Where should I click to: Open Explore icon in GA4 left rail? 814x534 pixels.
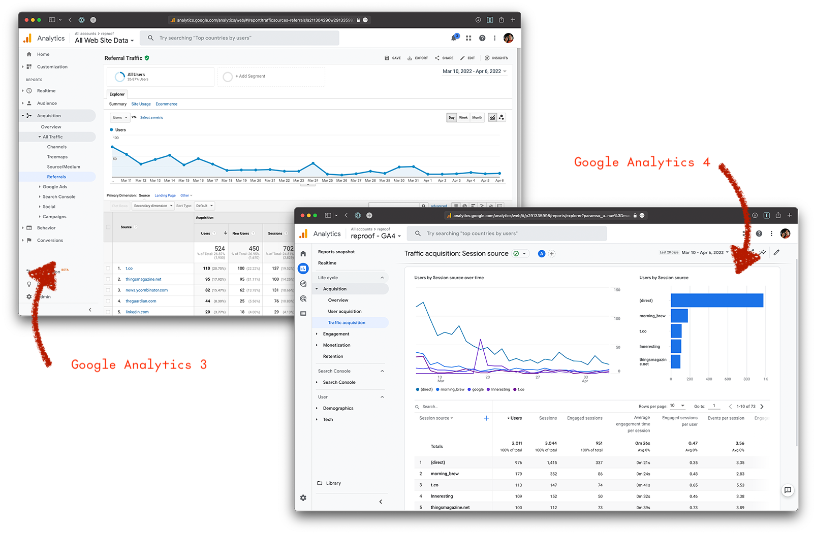click(303, 284)
